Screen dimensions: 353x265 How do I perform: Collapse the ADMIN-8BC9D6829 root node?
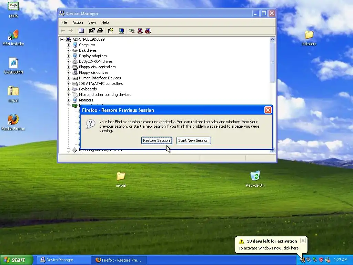62,39
